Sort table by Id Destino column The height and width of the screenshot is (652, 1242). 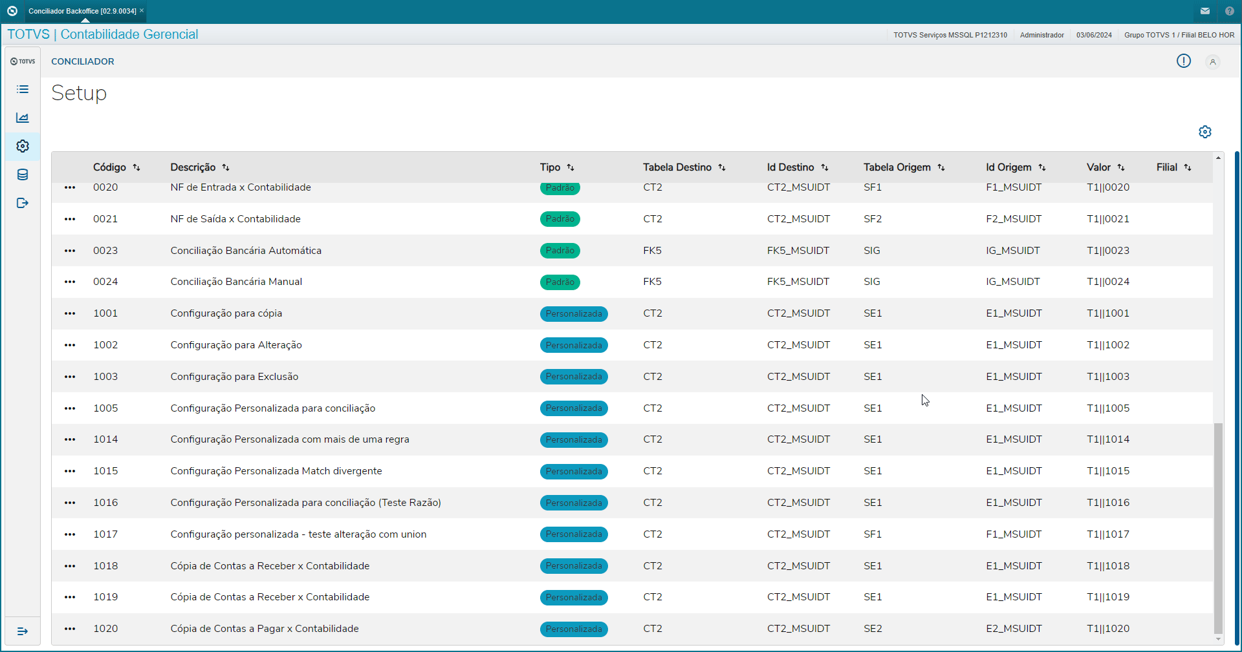(x=825, y=167)
